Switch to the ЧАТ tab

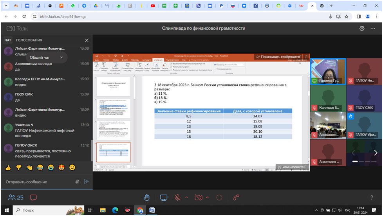pyautogui.click(x=8, y=40)
